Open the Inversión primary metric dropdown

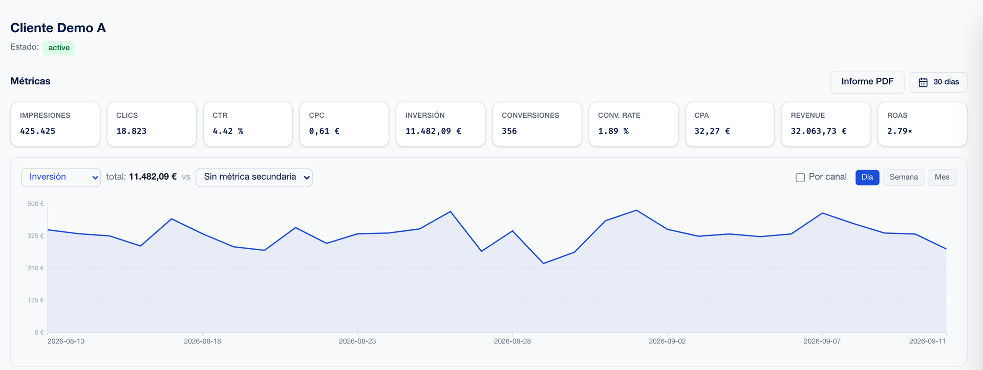(x=61, y=177)
